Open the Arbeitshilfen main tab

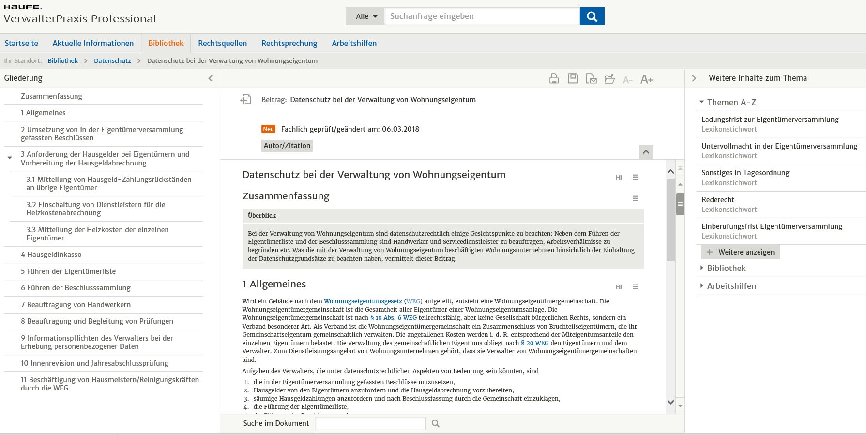pos(354,43)
